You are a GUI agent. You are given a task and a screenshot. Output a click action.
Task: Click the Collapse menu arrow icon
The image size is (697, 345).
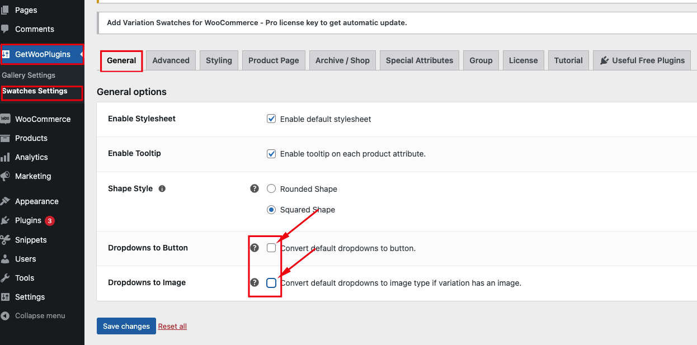pos(5,316)
